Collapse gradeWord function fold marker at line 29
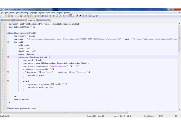 pyautogui.click(x=8, y=108)
